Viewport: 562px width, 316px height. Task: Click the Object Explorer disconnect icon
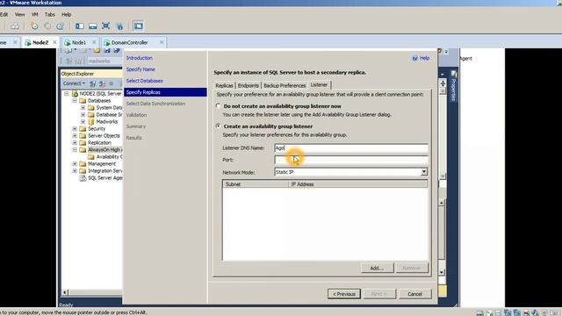[102, 83]
